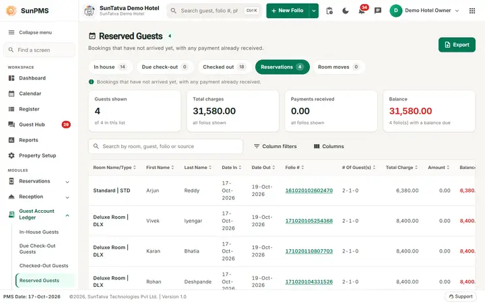Click the clipboard clock icon in header

[329, 11]
